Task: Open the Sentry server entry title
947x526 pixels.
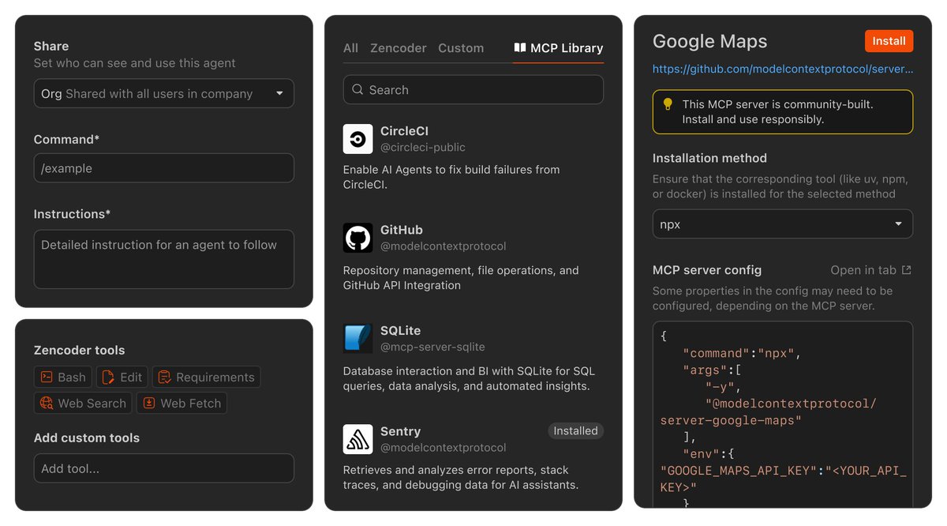Action: [x=401, y=431]
